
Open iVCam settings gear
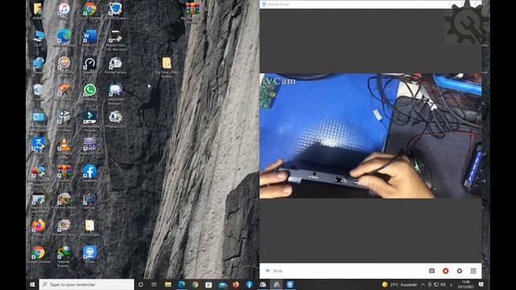[x=460, y=271]
